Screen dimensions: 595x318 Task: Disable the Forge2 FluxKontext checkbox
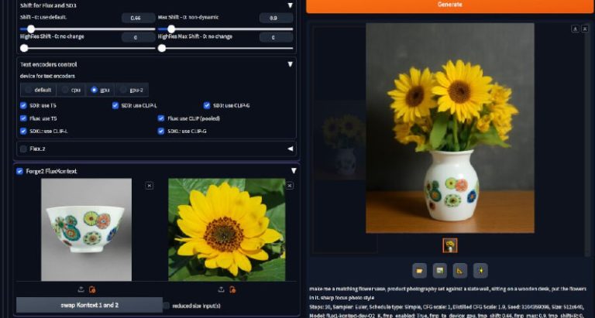(x=20, y=171)
